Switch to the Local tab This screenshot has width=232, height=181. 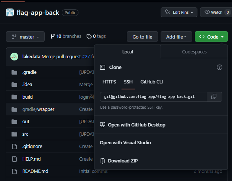click(128, 52)
